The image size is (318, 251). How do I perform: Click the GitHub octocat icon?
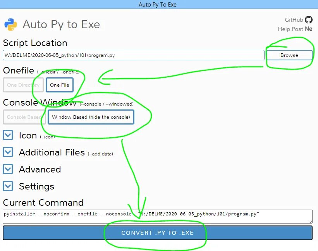point(309,20)
